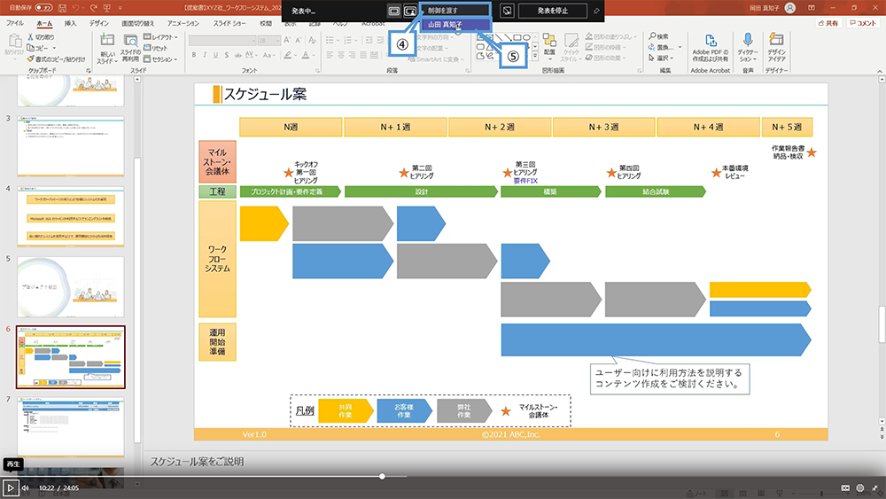The width and height of the screenshot is (886, 499).
Task: Select slide 5 thumbnail in the panel
Action: click(x=71, y=286)
